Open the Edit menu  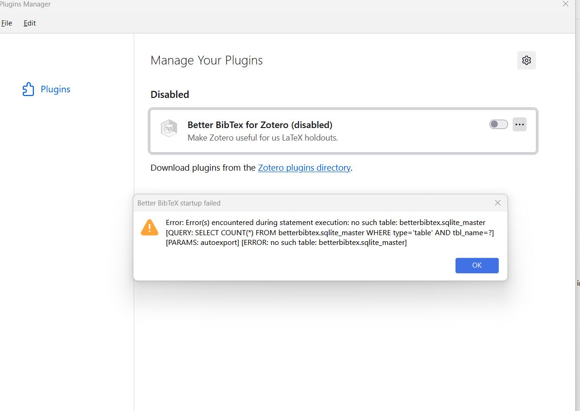pyautogui.click(x=30, y=23)
